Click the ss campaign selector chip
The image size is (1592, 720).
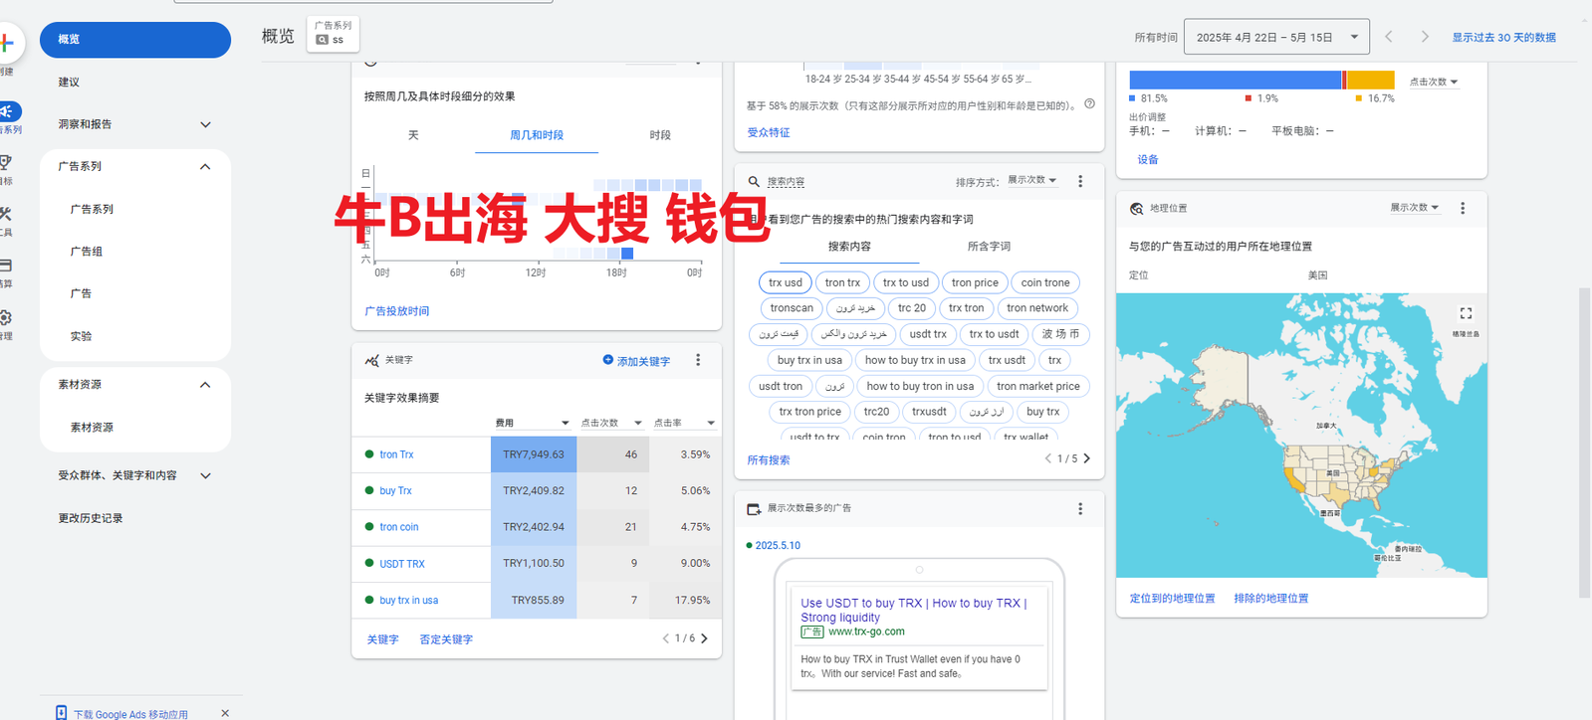pos(334,33)
